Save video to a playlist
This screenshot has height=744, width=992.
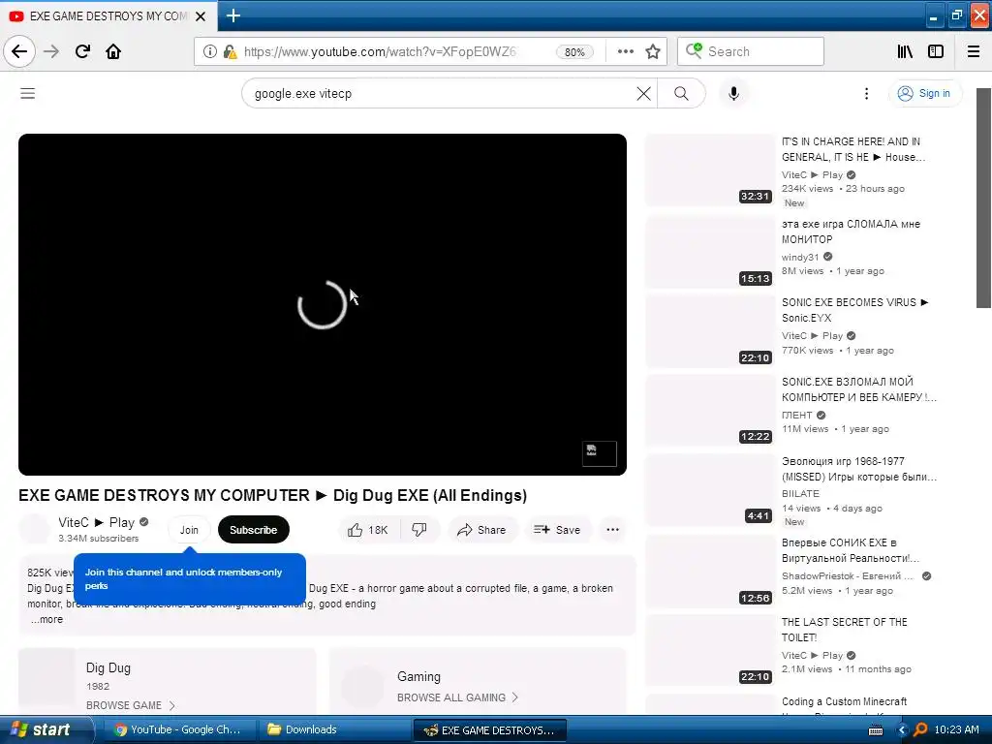557,530
